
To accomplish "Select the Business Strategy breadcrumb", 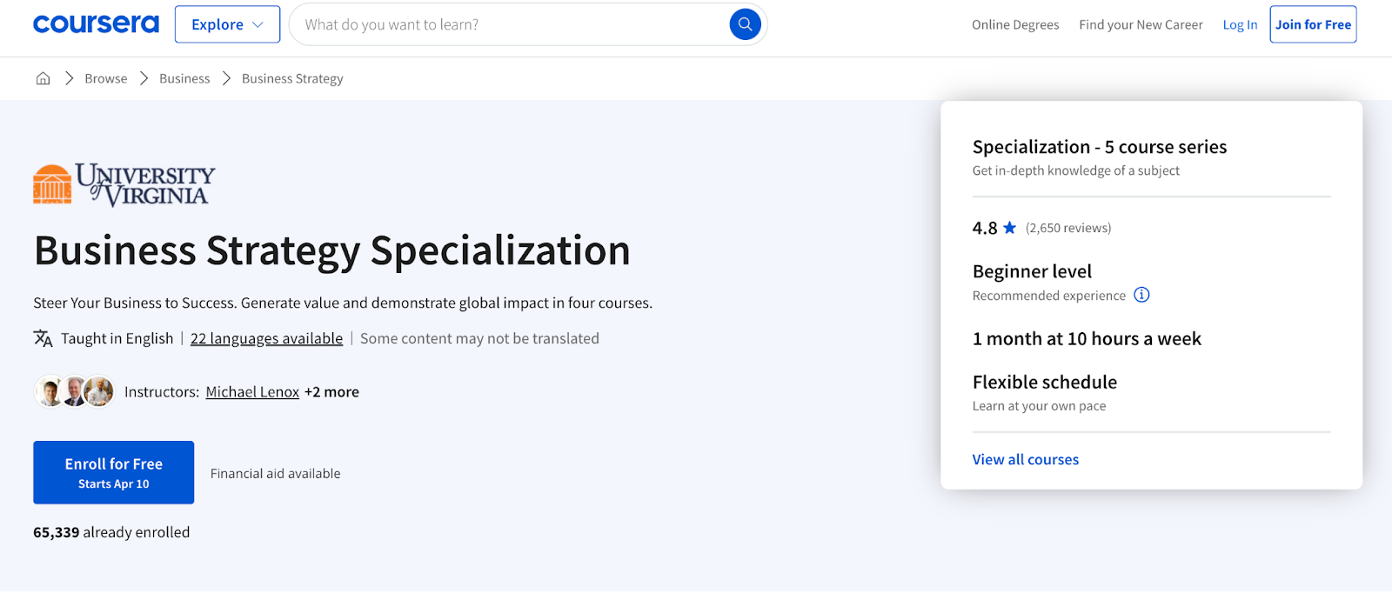I will click(x=292, y=78).
